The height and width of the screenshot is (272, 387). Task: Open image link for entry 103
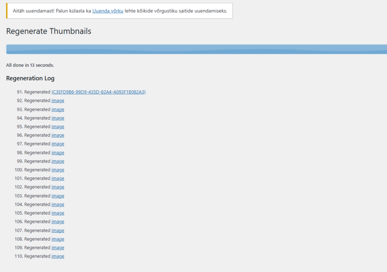58,196
